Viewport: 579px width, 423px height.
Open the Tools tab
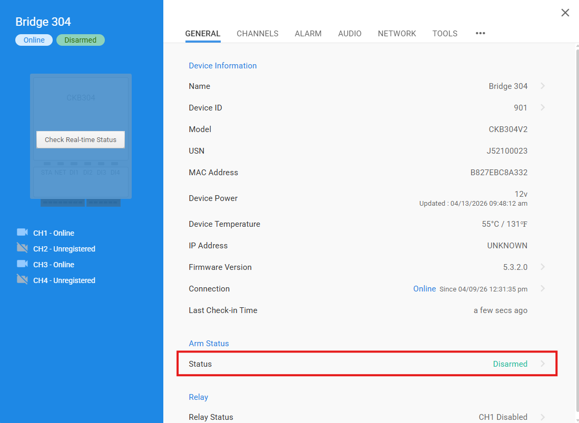click(445, 33)
